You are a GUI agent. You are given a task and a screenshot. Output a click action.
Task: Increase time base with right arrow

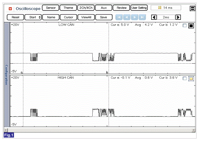[x=178, y=17]
